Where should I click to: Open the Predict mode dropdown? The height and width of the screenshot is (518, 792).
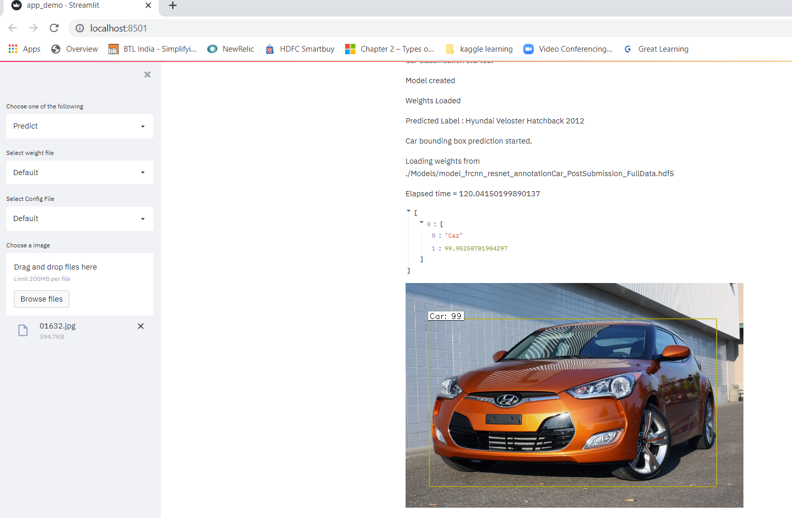pyautogui.click(x=79, y=126)
